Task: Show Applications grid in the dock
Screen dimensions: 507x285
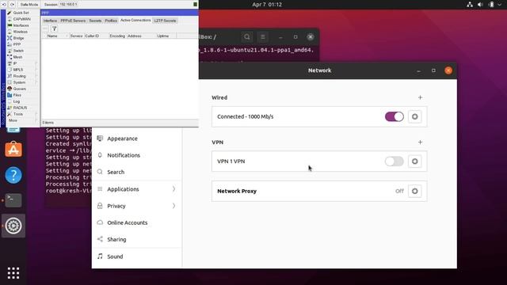Action: pos(13,273)
